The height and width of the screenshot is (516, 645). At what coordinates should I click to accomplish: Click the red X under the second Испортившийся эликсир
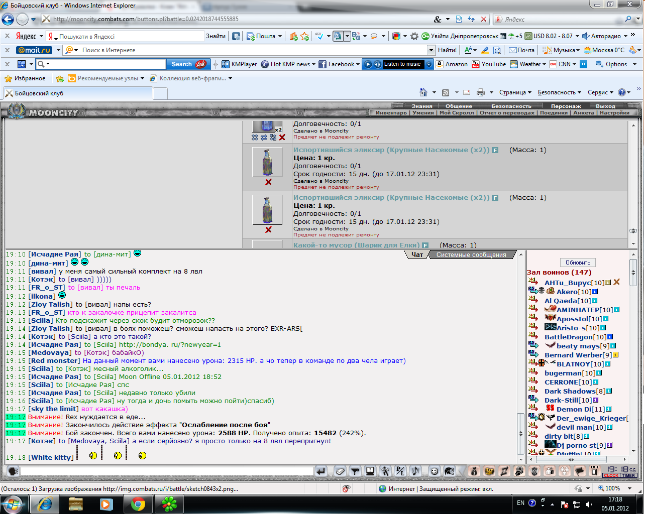tap(268, 230)
